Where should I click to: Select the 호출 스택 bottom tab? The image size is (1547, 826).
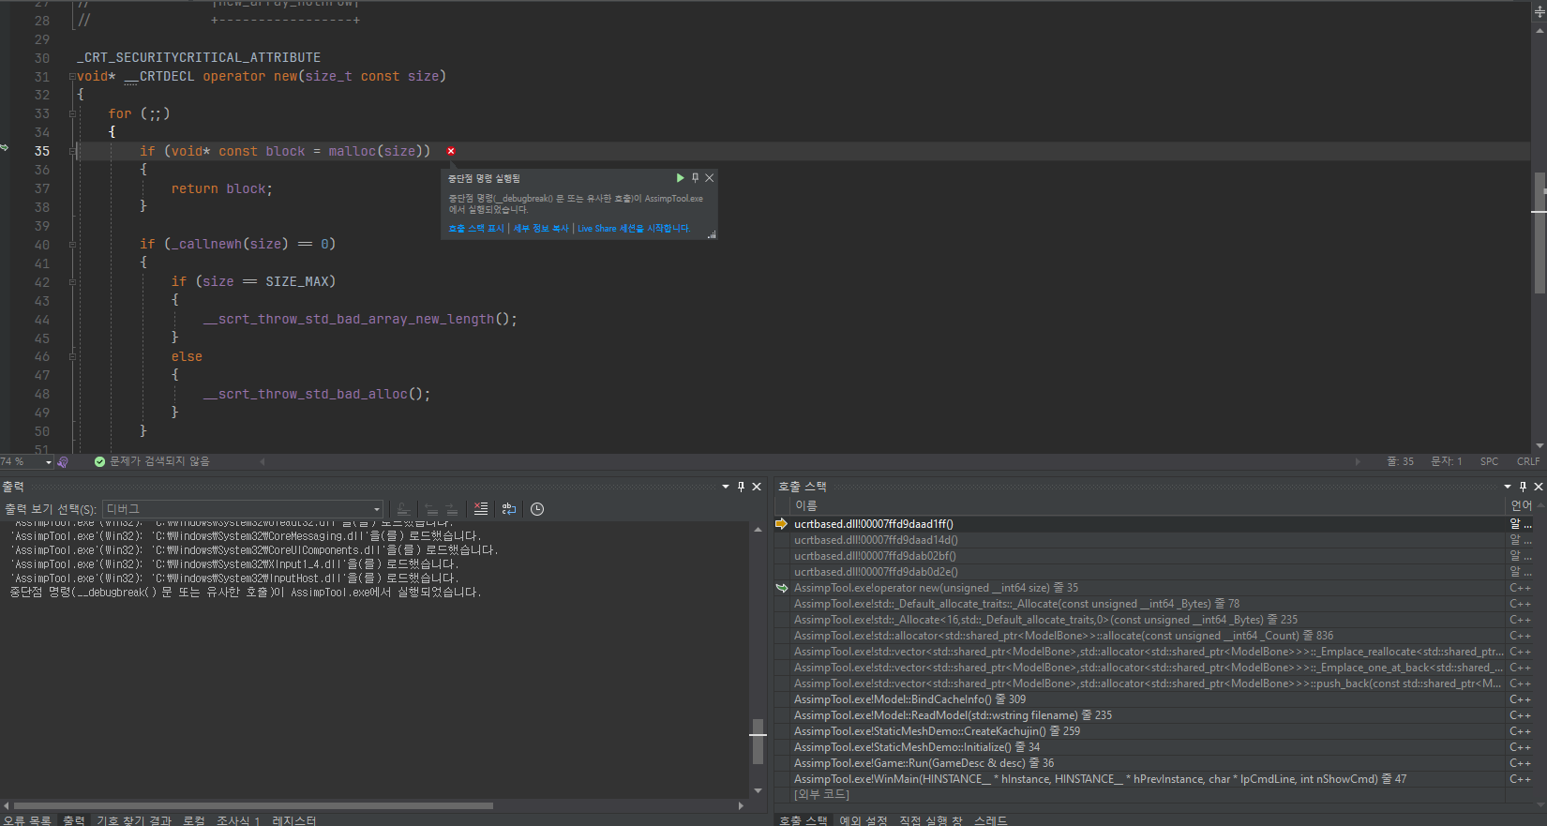[803, 820]
